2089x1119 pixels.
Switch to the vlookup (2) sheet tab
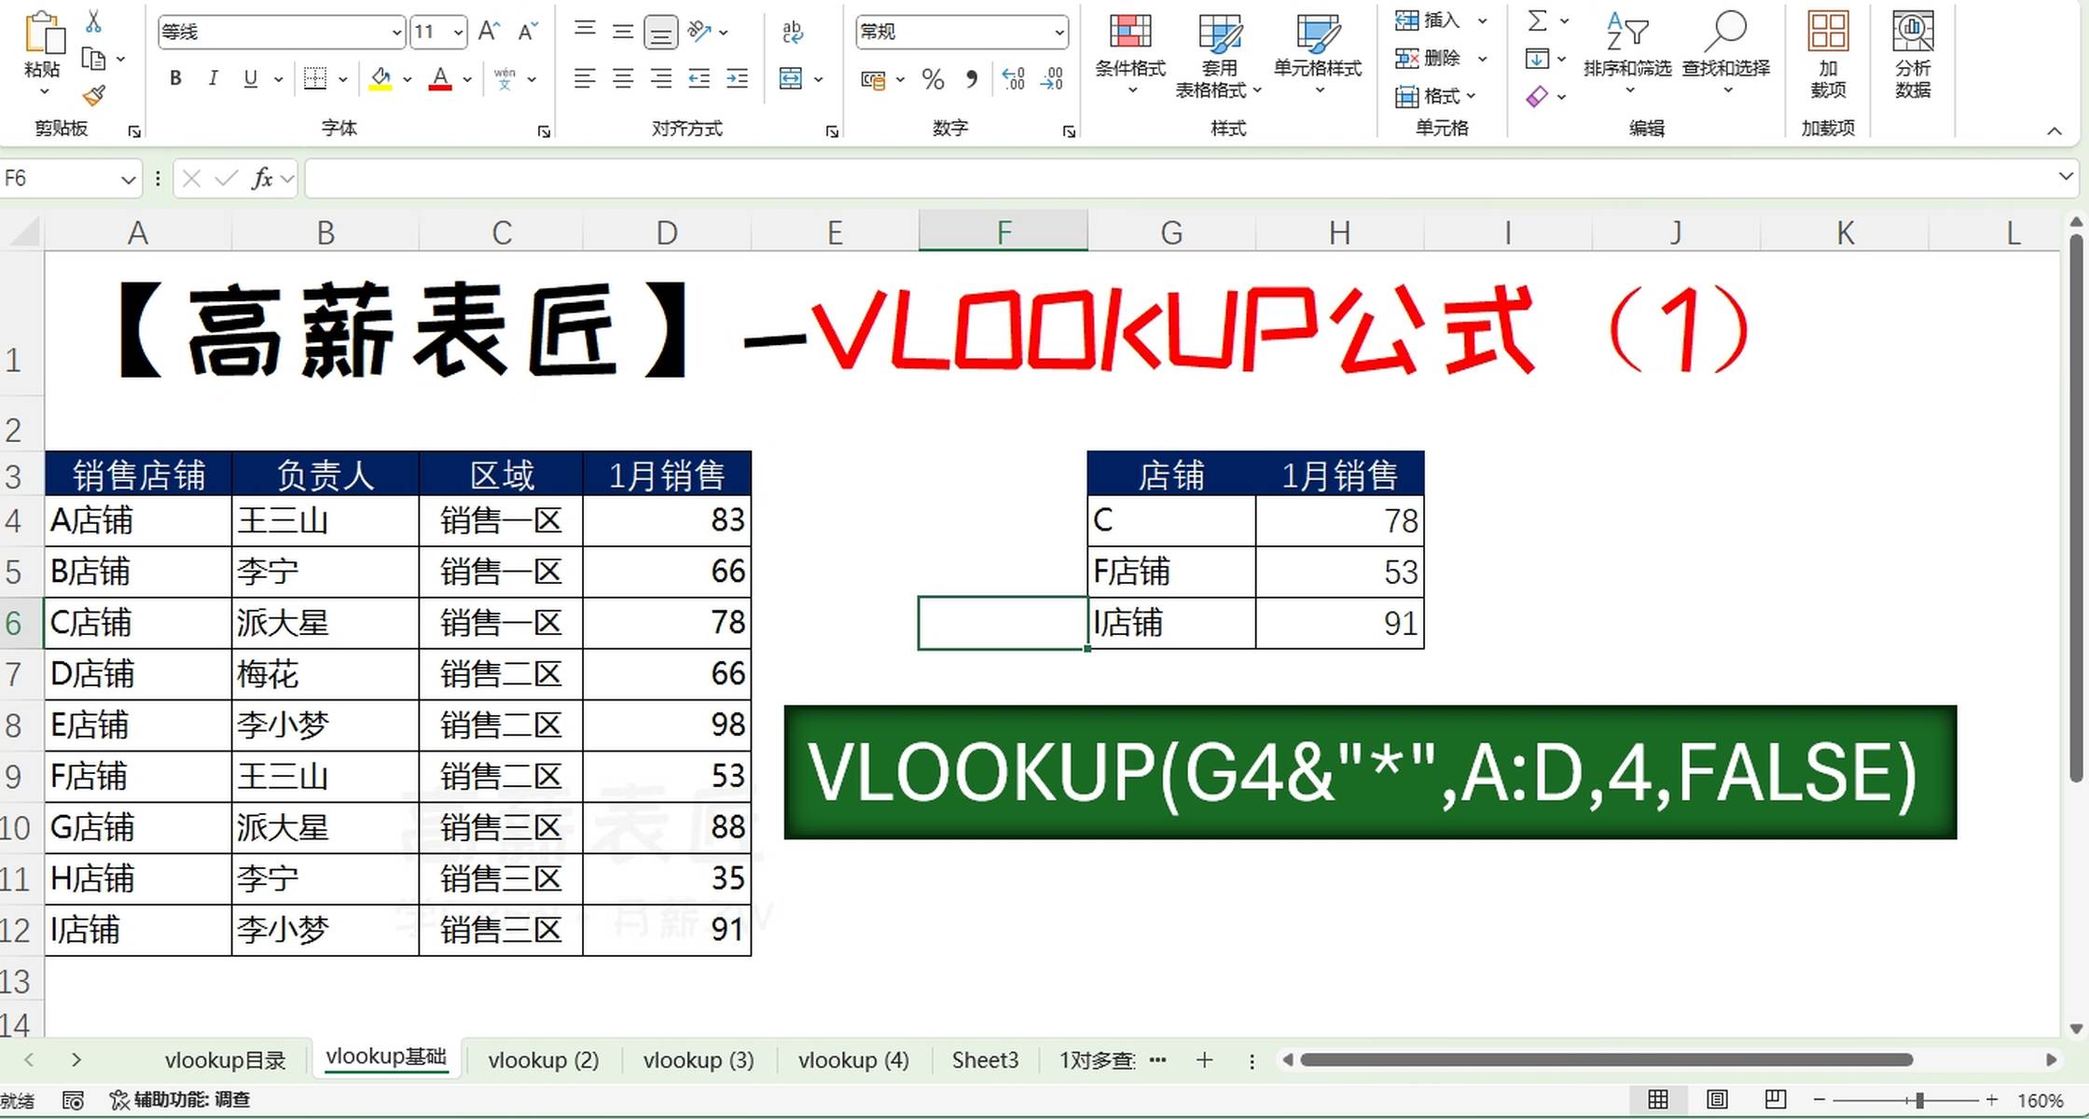[x=544, y=1059]
